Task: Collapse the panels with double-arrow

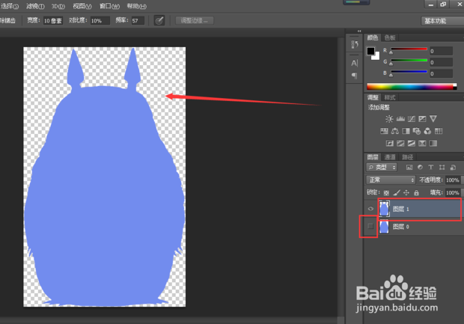Action: pyautogui.click(x=359, y=31)
